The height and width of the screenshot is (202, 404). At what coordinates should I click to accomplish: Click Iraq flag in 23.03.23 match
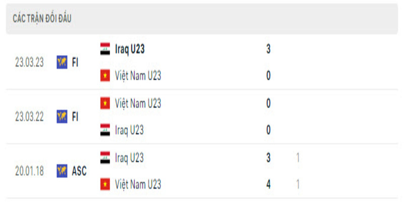[105, 49]
